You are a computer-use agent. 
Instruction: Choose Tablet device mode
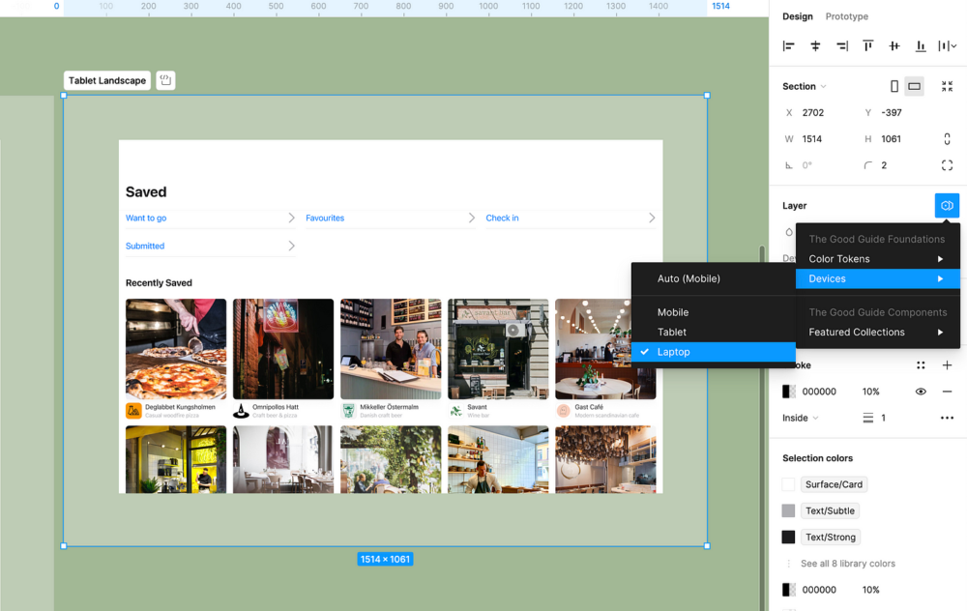[672, 332]
